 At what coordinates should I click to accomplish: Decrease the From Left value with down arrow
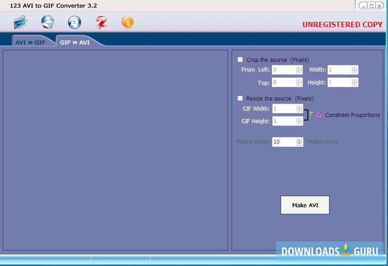pos(299,72)
